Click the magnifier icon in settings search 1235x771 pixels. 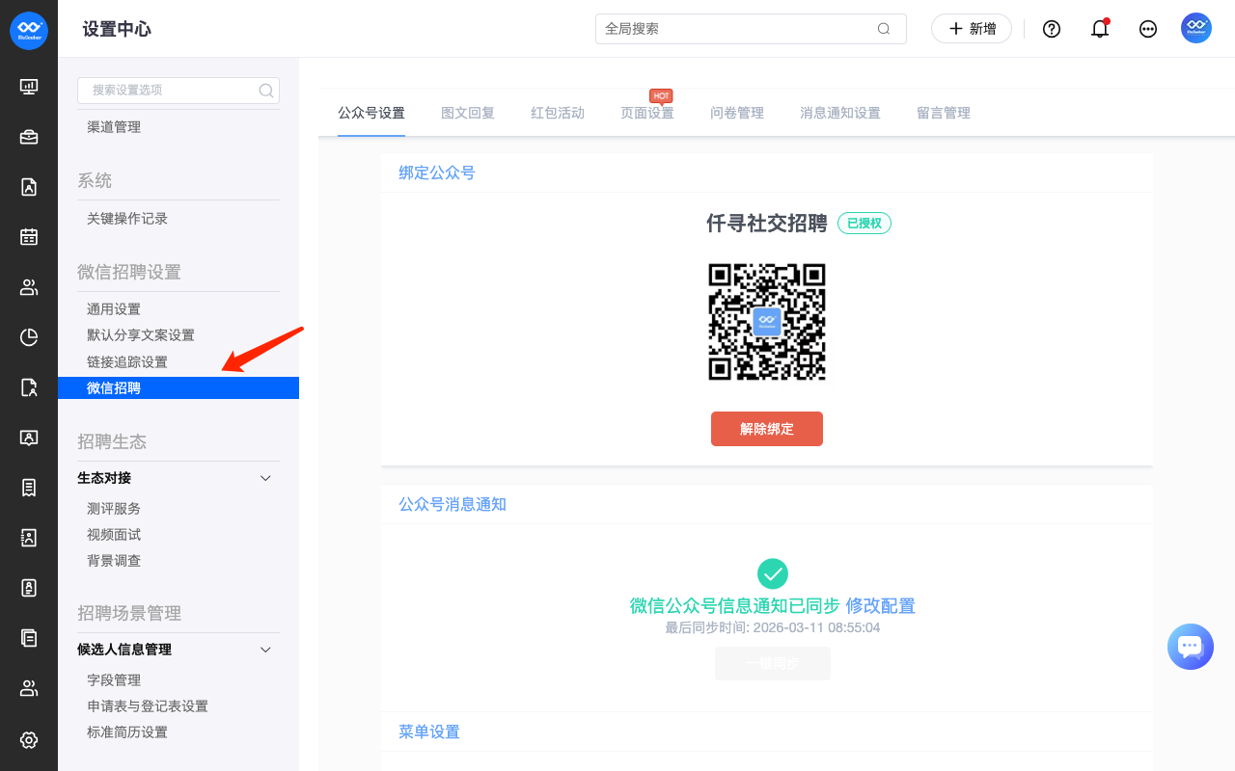pyautogui.click(x=266, y=91)
